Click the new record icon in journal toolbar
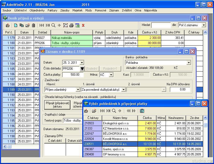 coord(16,25)
